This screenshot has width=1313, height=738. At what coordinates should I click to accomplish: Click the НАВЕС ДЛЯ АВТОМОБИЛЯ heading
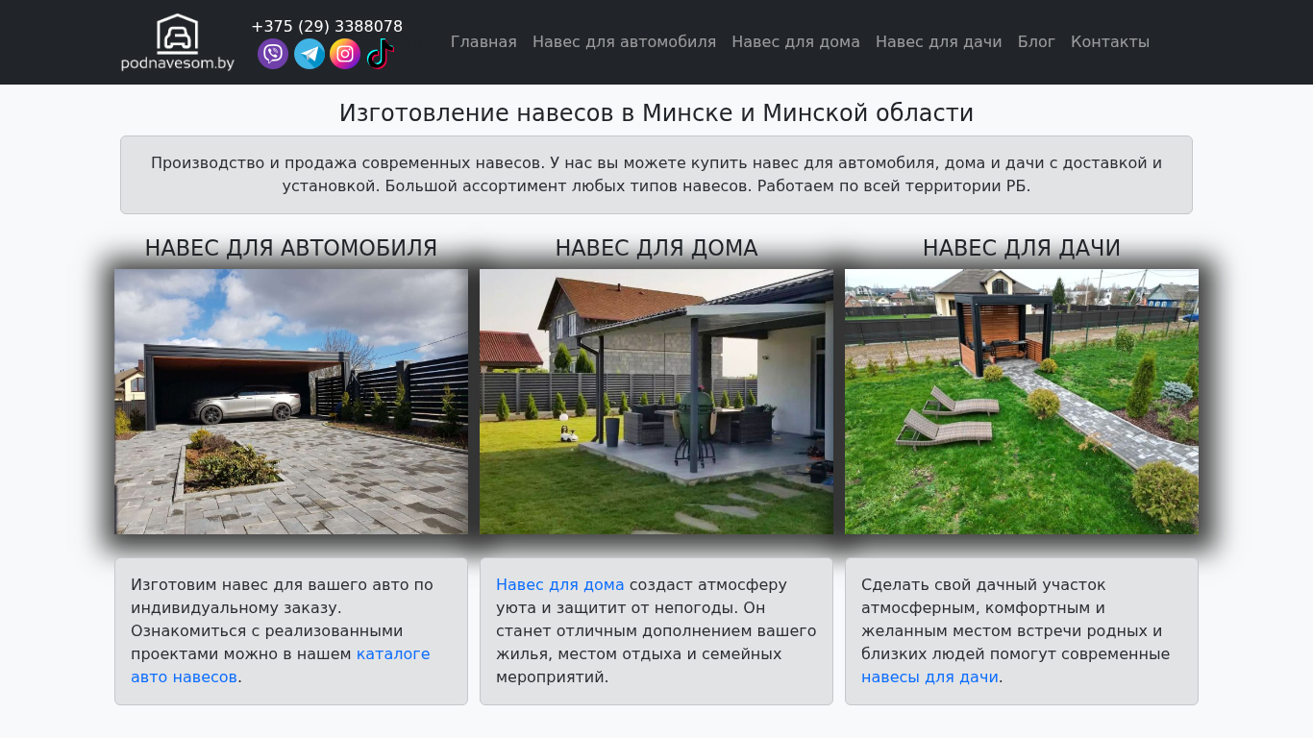point(291,248)
